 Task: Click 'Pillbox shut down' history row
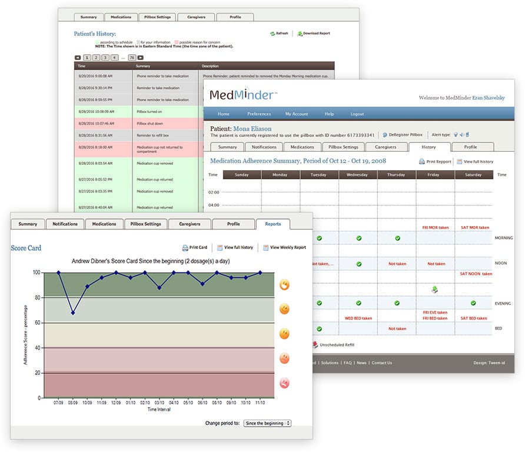pos(139,124)
